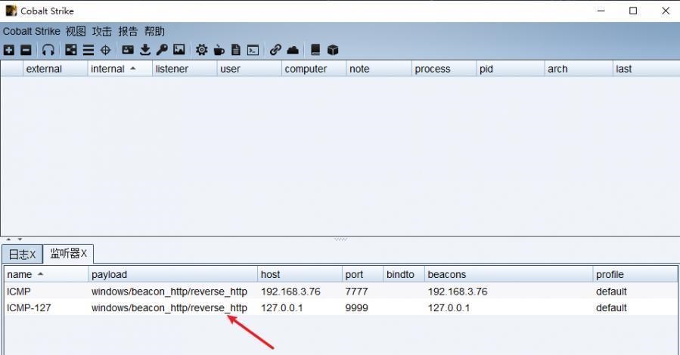680x355 pixels.
Task: Select the ICMP listener name cell
Action: [x=46, y=292]
